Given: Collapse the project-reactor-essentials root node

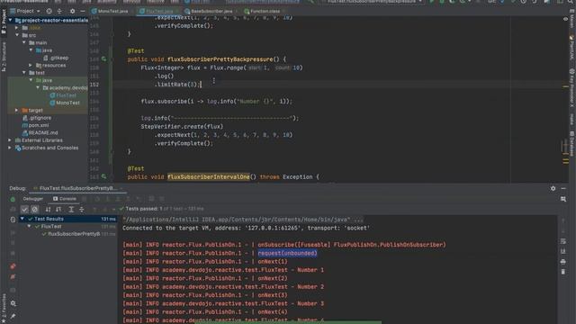Looking at the screenshot, I should click(10, 20).
